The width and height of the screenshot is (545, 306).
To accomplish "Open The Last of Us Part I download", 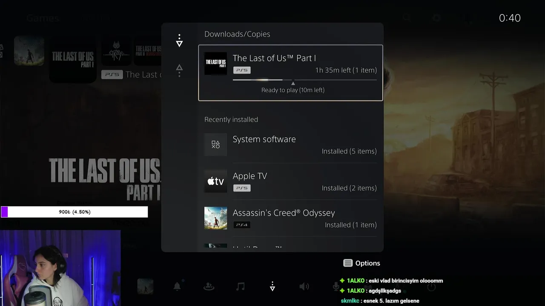I will [290, 73].
